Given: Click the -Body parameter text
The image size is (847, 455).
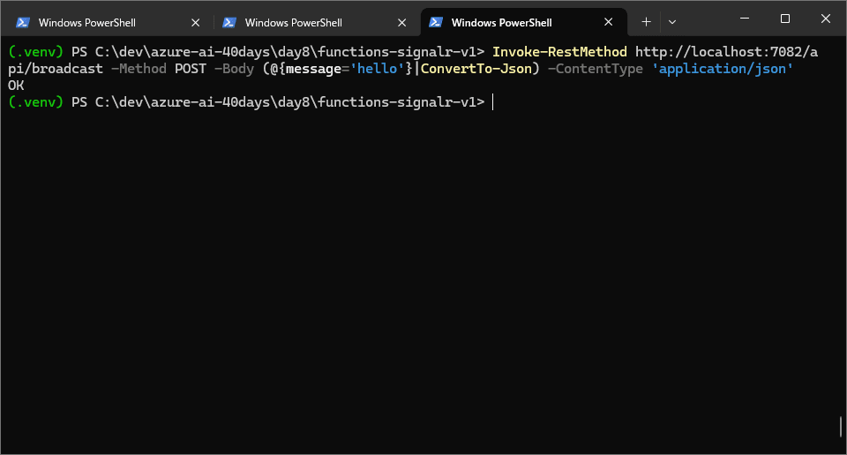Looking at the screenshot, I should tap(234, 69).
